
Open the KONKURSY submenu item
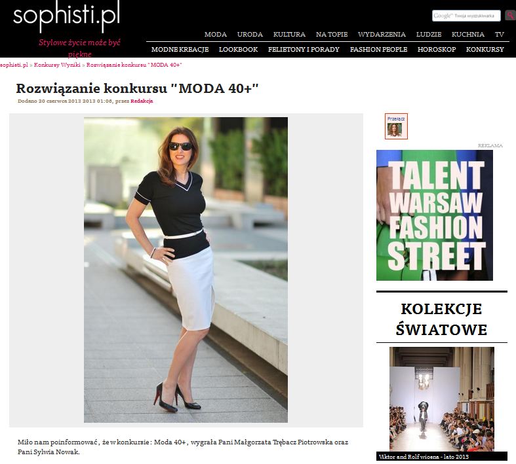485,50
